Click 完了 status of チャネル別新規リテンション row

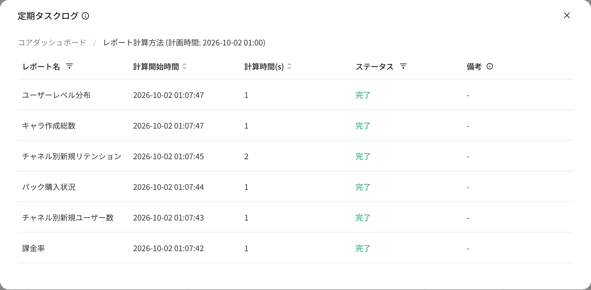tap(363, 156)
